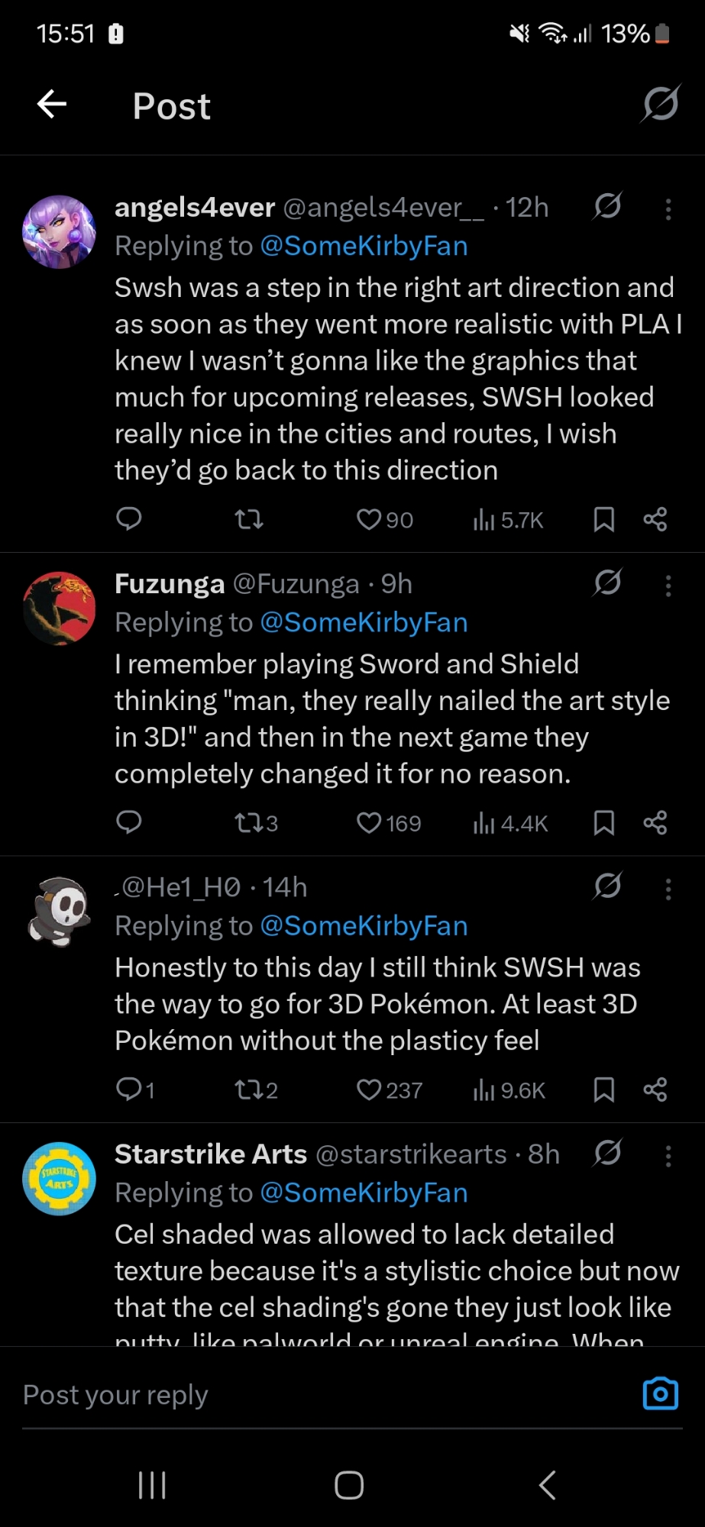Reply to Fuzunga's comment
Screen dimensions: 705x1527
pyautogui.click(x=128, y=822)
